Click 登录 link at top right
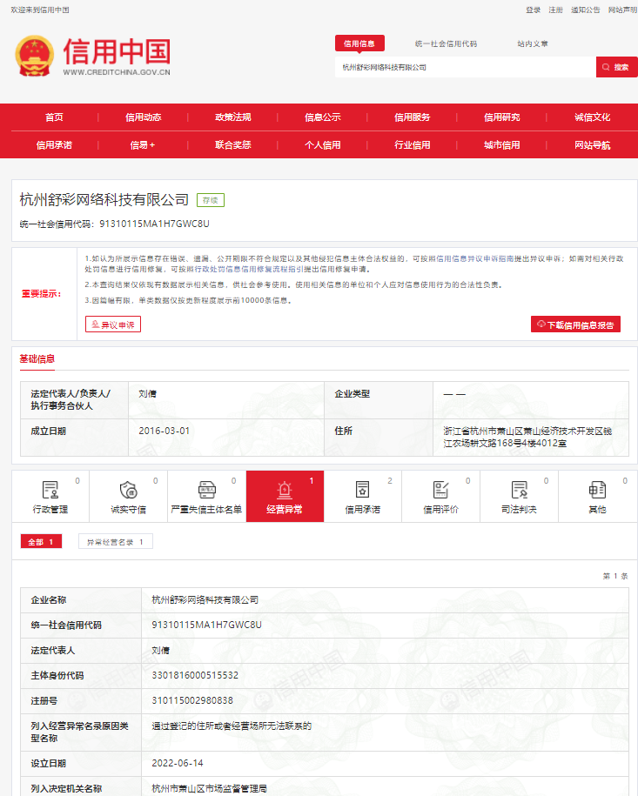This screenshot has height=796, width=638. click(534, 10)
